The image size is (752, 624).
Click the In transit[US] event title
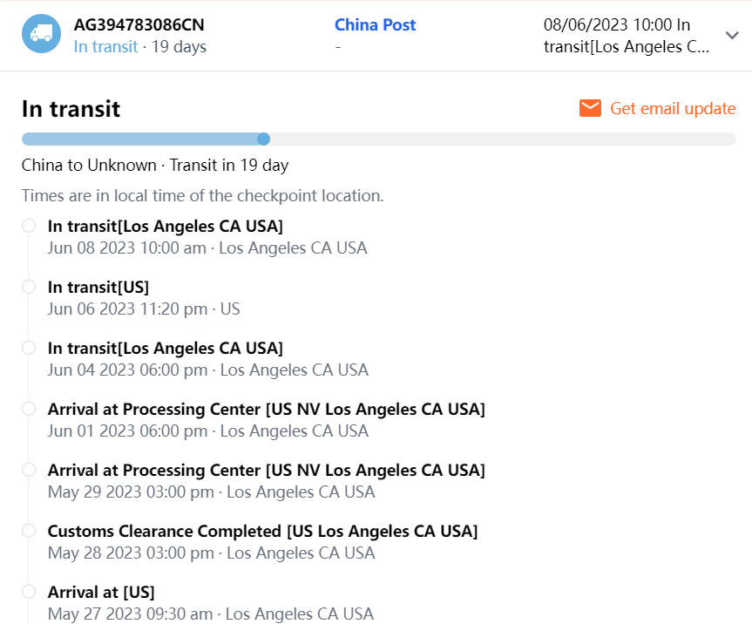coord(98,287)
